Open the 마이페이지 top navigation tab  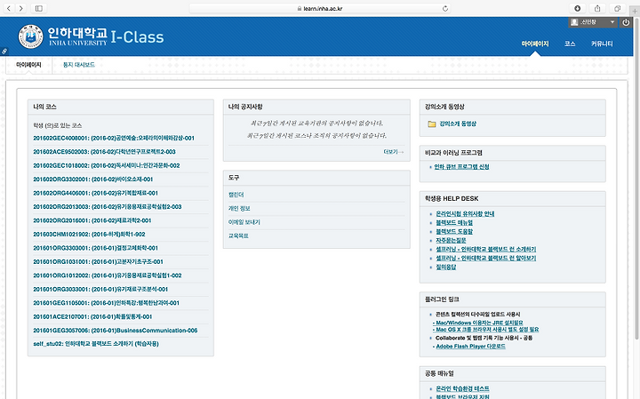[x=535, y=44]
